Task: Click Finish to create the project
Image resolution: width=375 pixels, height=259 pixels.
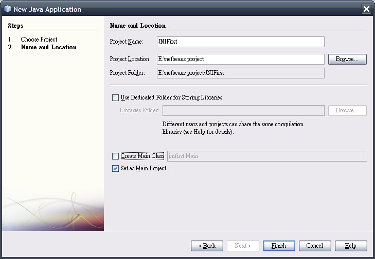Action: pos(279,246)
